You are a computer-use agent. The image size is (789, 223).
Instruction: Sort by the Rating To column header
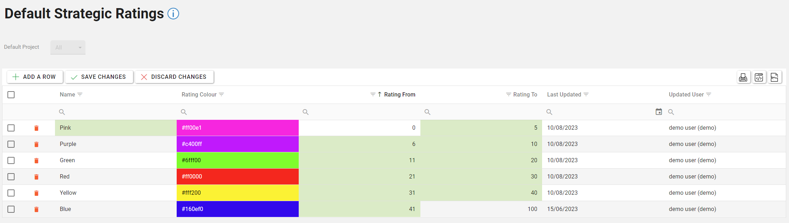[x=525, y=95]
